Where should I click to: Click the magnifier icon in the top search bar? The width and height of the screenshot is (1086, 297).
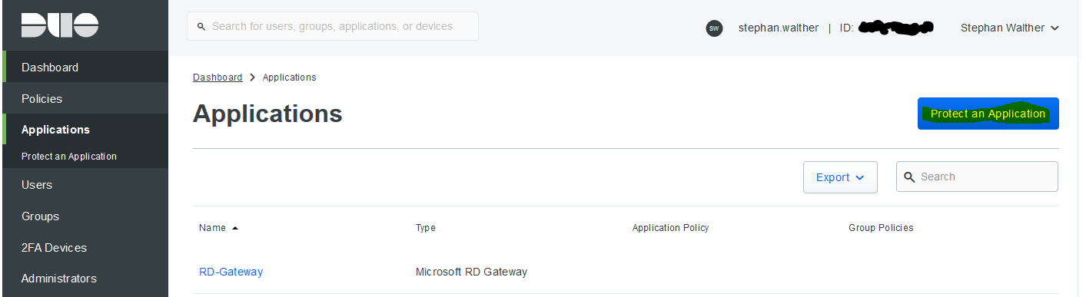(x=201, y=27)
